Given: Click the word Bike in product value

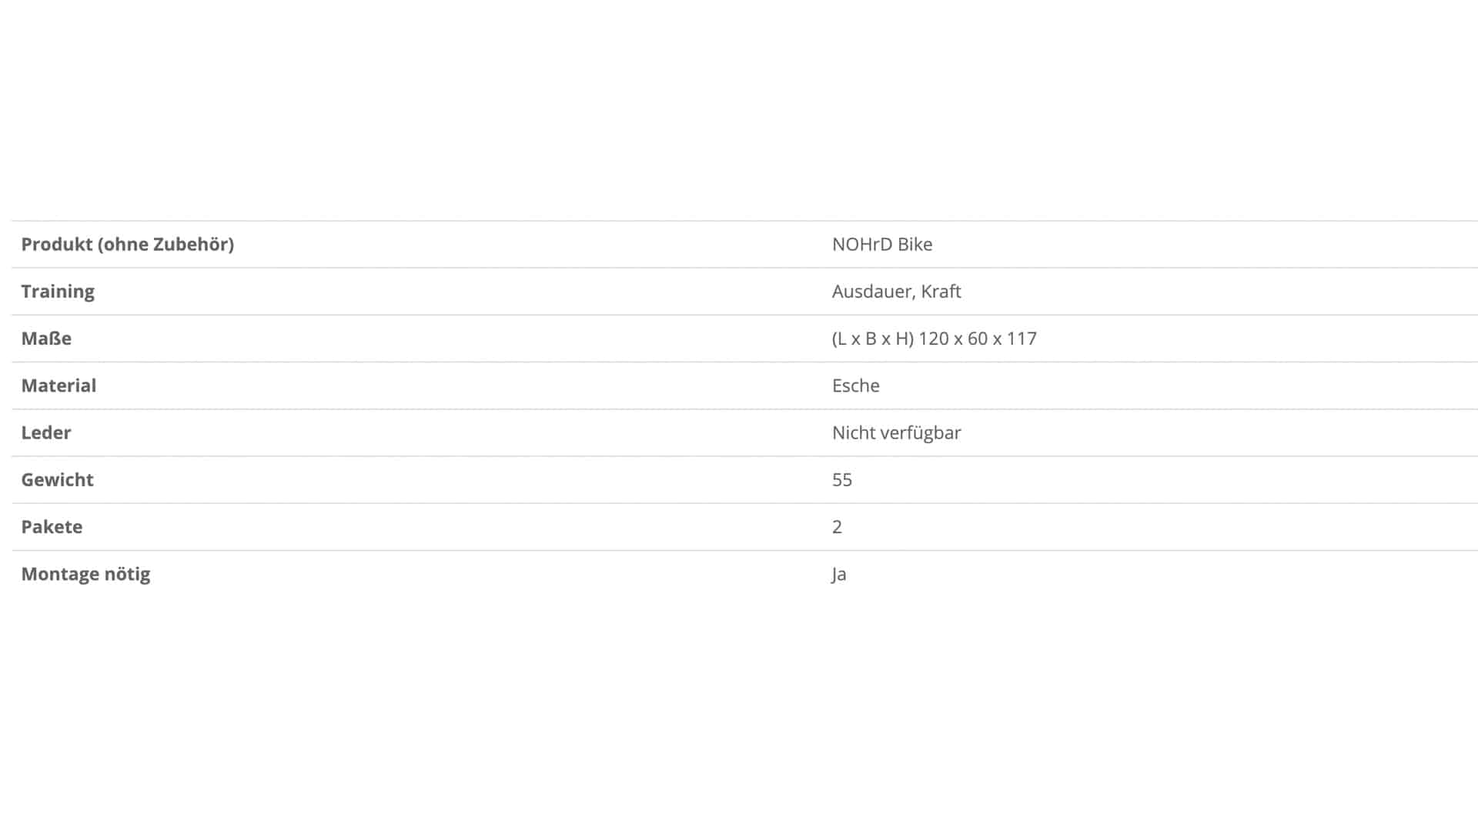Looking at the screenshot, I should 915,245.
